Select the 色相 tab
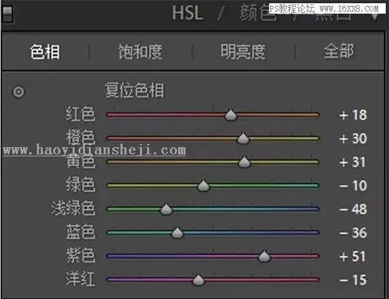This screenshot has height=299, width=389. [x=45, y=52]
